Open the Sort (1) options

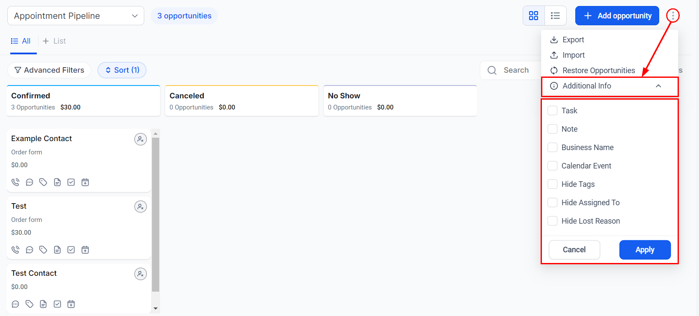(x=122, y=70)
